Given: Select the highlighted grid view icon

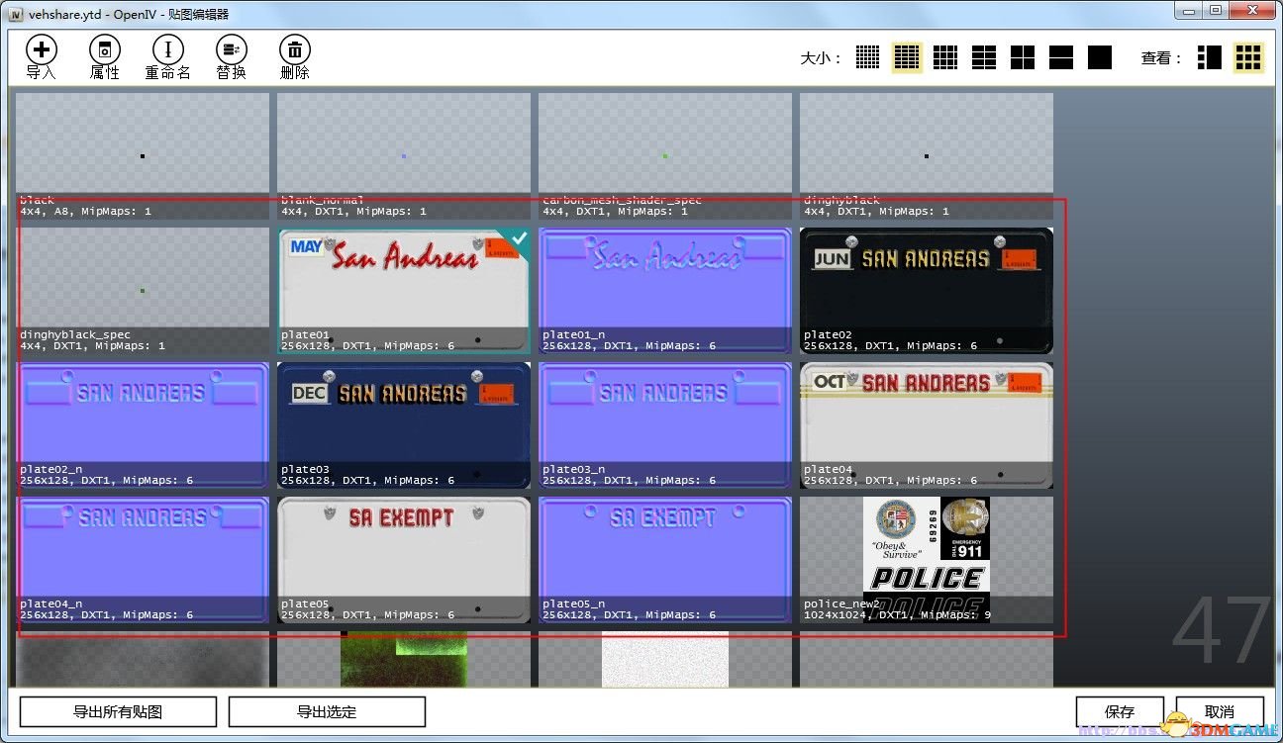Looking at the screenshot, I should [x=1248, y=57].
